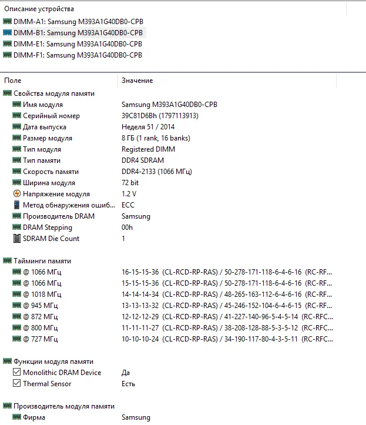Click the lightning icon for Напряжение модуля
This screenshot has height=425, width=366.
pos(17,193)
